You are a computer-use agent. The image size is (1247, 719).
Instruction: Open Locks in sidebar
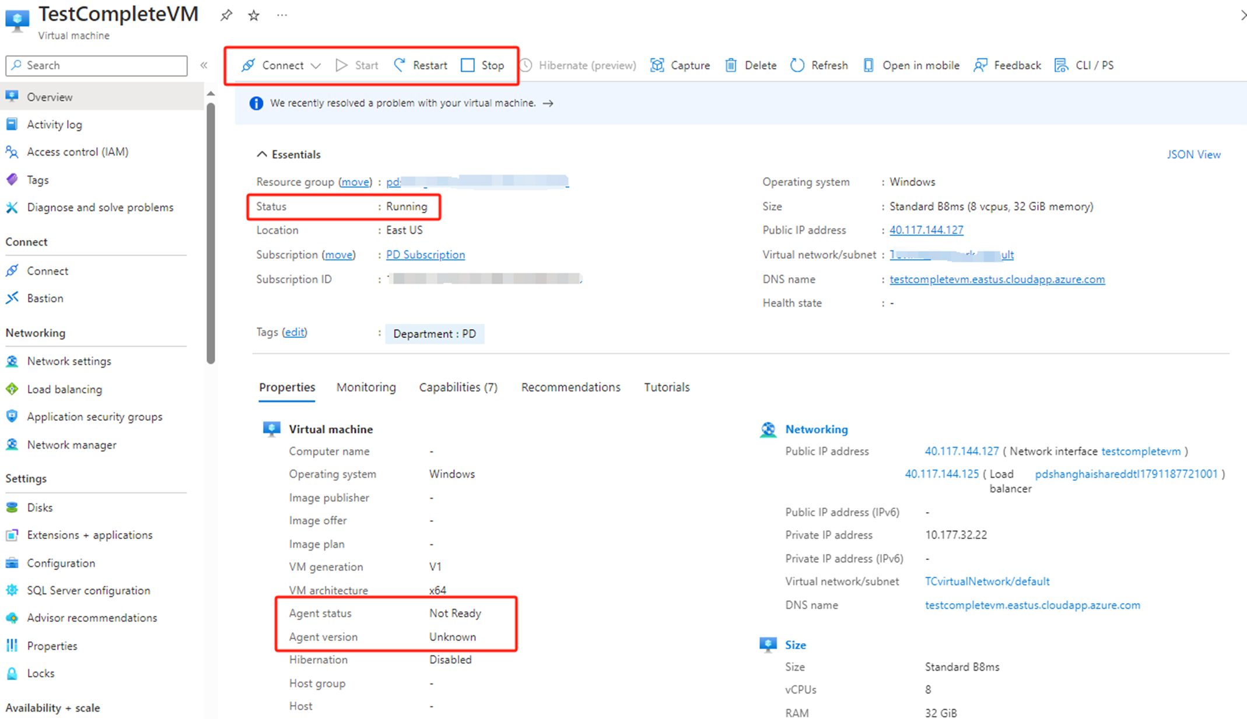(x=40, y=673)
